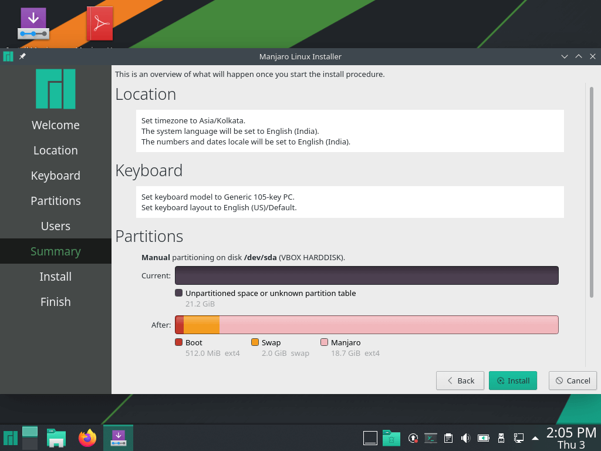The image size is (601, 451).
Task: Launch Firefox from the taskbar
Action: (87, 438)
